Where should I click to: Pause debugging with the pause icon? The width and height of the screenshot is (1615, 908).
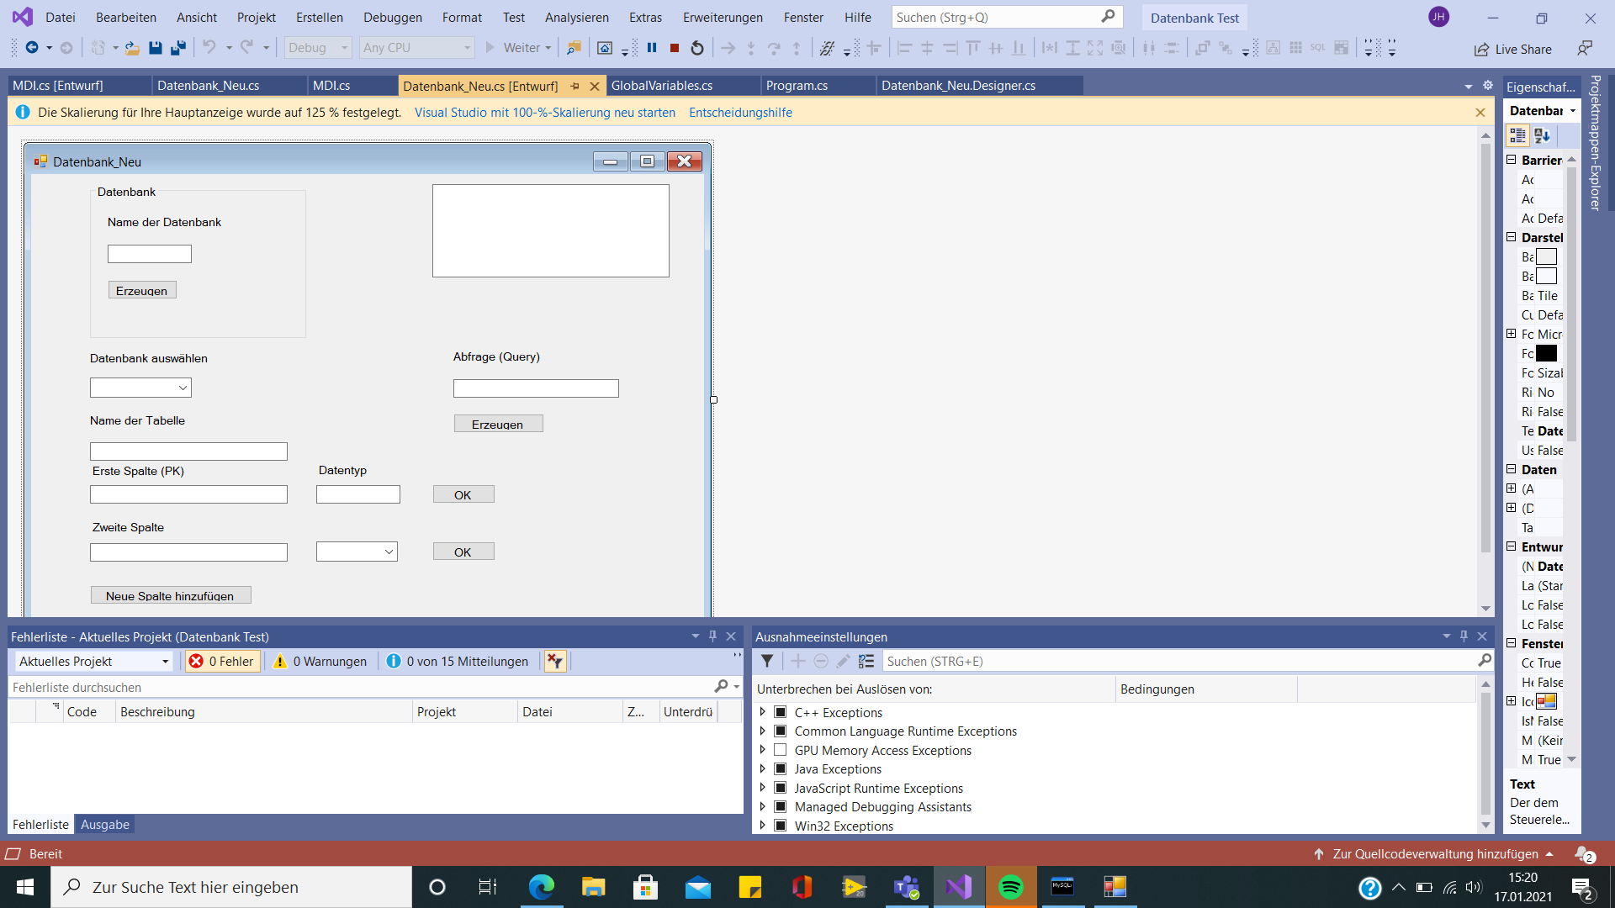pos(652,48)
